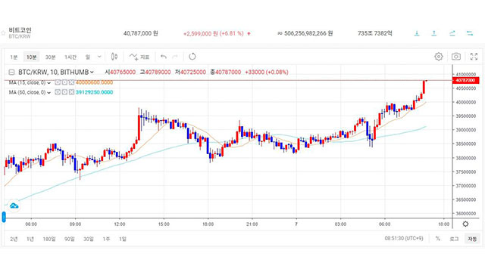Take a chart snapshot with camera icon

tap(455, 57)
